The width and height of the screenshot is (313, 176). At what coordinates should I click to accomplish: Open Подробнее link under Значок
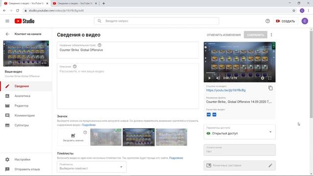(x=89, y=125)
